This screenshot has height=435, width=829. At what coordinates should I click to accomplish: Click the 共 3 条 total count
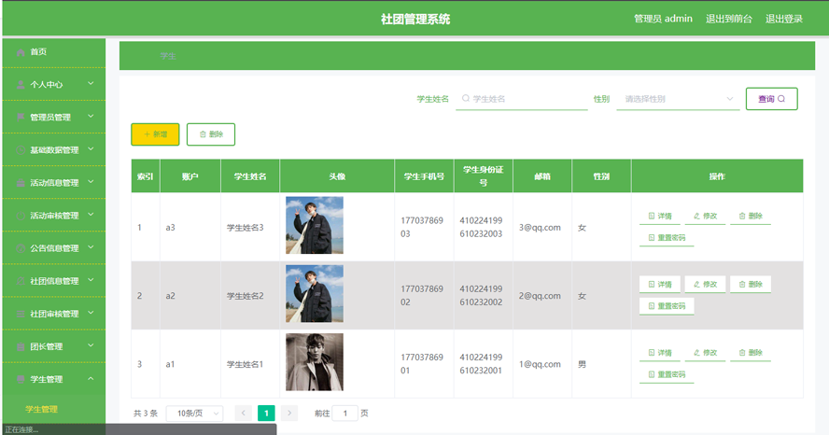(146, 414)
